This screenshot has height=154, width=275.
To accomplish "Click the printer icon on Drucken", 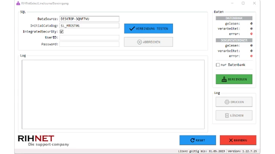I will (x=227, y=102).
